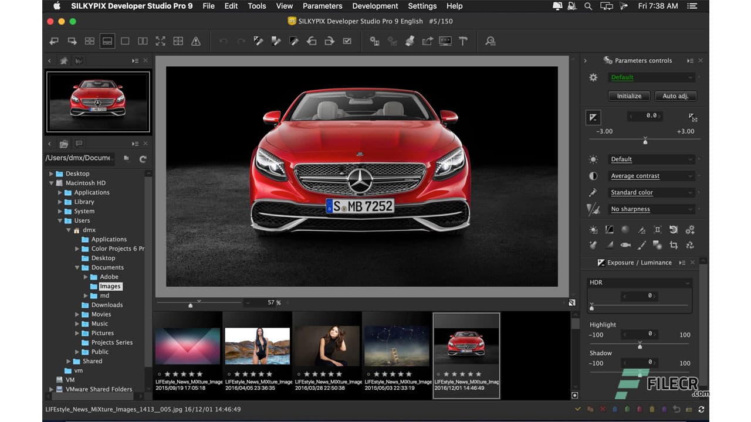
Task: Click the Auto adj. button
Action: (x=675, y=96)
